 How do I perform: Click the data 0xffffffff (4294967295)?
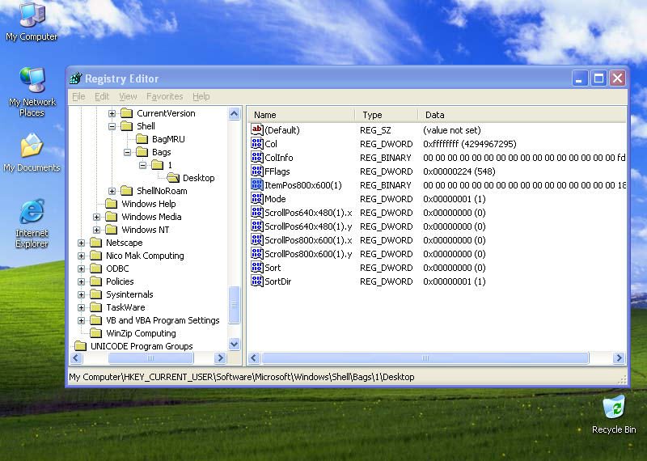[470, 144]
